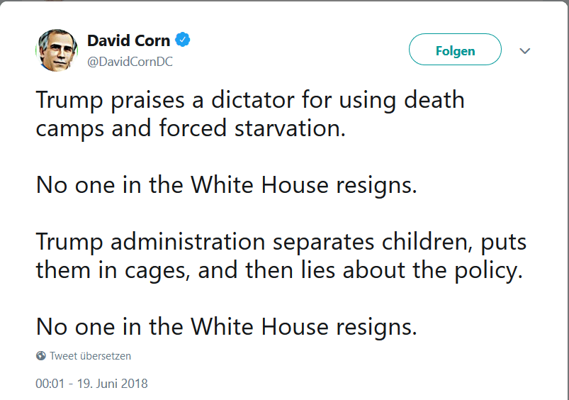Click the first 'No one in the White House resigns.' line
569x400 pixels.
[x=227, y=185]
